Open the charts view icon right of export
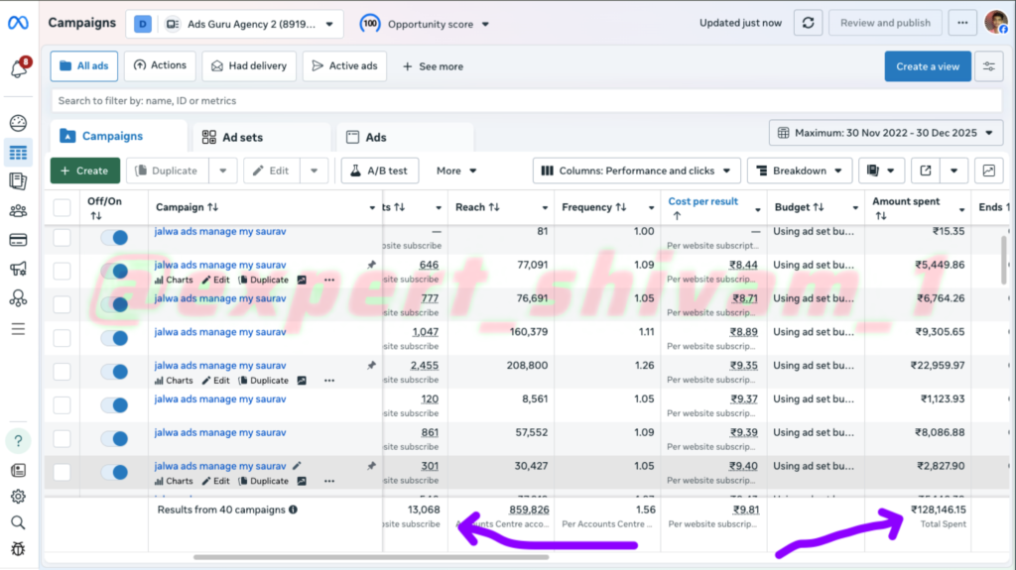 point(988,171)
